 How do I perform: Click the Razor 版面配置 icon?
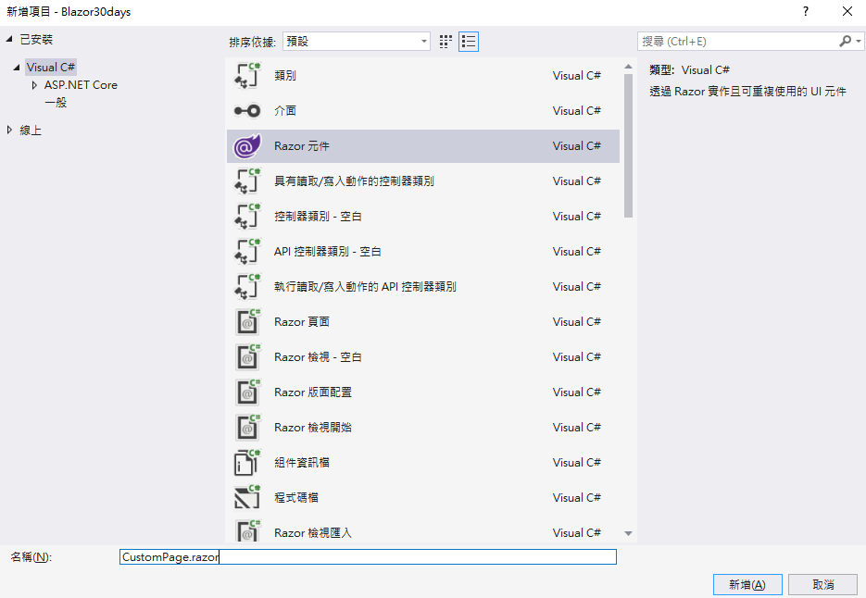coord(248,392)
